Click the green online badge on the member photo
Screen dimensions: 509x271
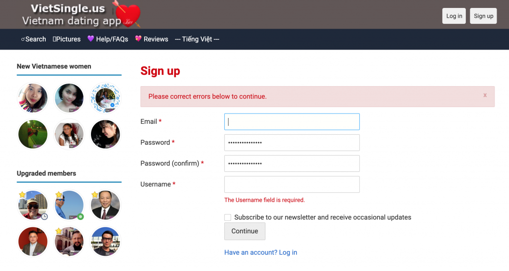(81, 217)
